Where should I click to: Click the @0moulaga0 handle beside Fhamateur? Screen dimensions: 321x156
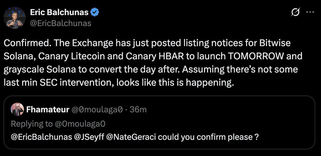[x=97, y=110]
